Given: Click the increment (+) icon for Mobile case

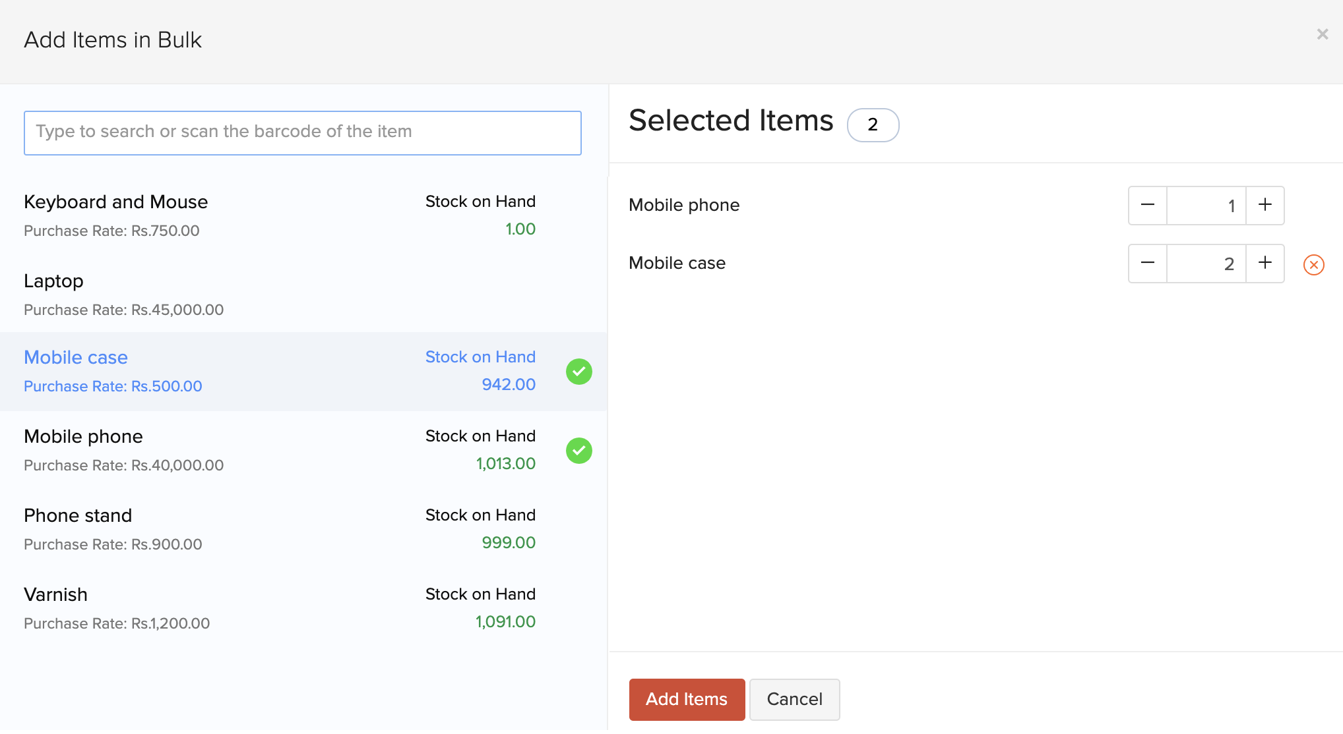Looking at the screenshot, I should tap(1265, 263).
